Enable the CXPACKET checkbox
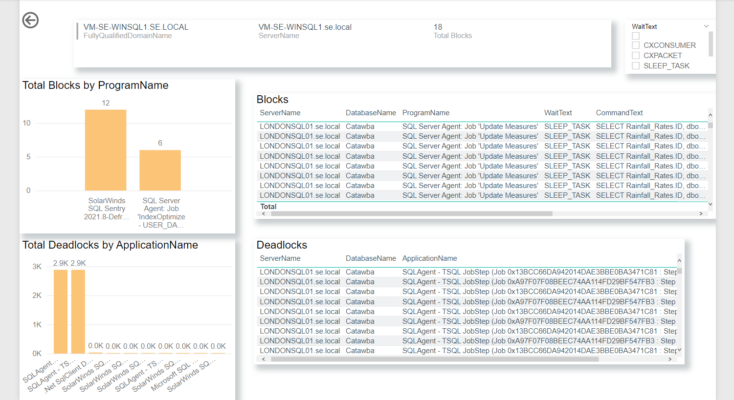Image resolution: width=734 pixels, height=400 pixels. tap(636, 56)
